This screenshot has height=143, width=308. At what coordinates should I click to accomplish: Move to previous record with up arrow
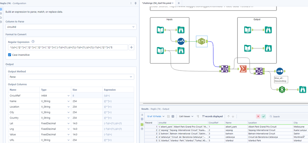point(228,116)
